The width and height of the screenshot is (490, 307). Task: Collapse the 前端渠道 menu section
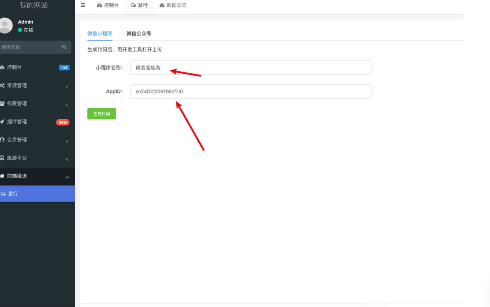click(67, 177)
